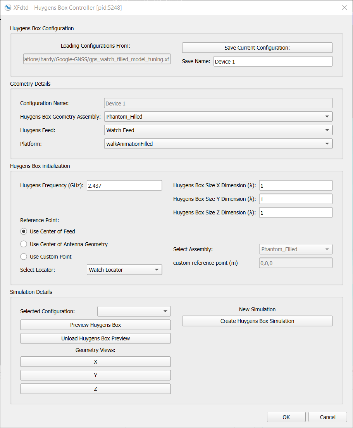Click the Box Size Y Dimension field

(x=296, y=199)
